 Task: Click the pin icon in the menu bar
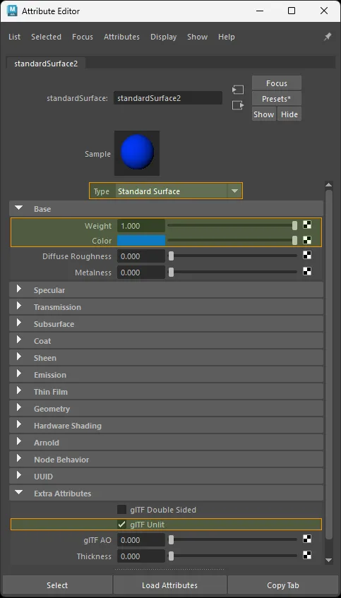(328, 37)
